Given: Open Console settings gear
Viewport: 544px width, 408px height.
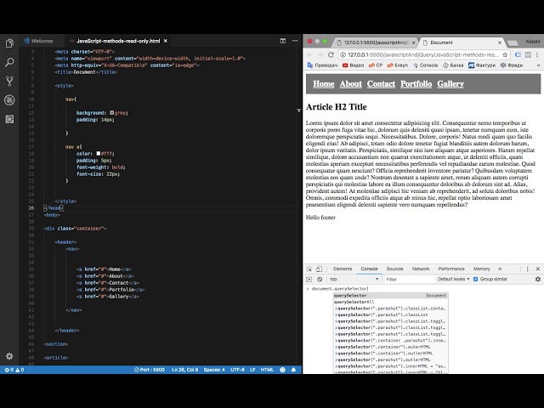Looking at the screenshot, I should point(538,280).
